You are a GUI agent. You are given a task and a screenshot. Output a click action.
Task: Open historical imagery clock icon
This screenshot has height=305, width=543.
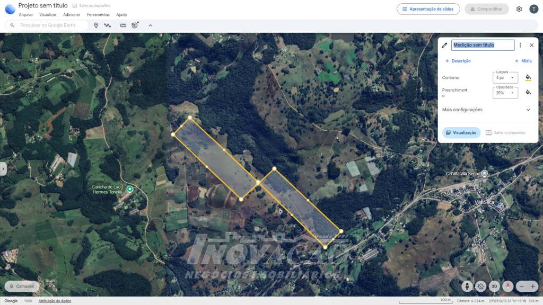(x=135, y=25)
